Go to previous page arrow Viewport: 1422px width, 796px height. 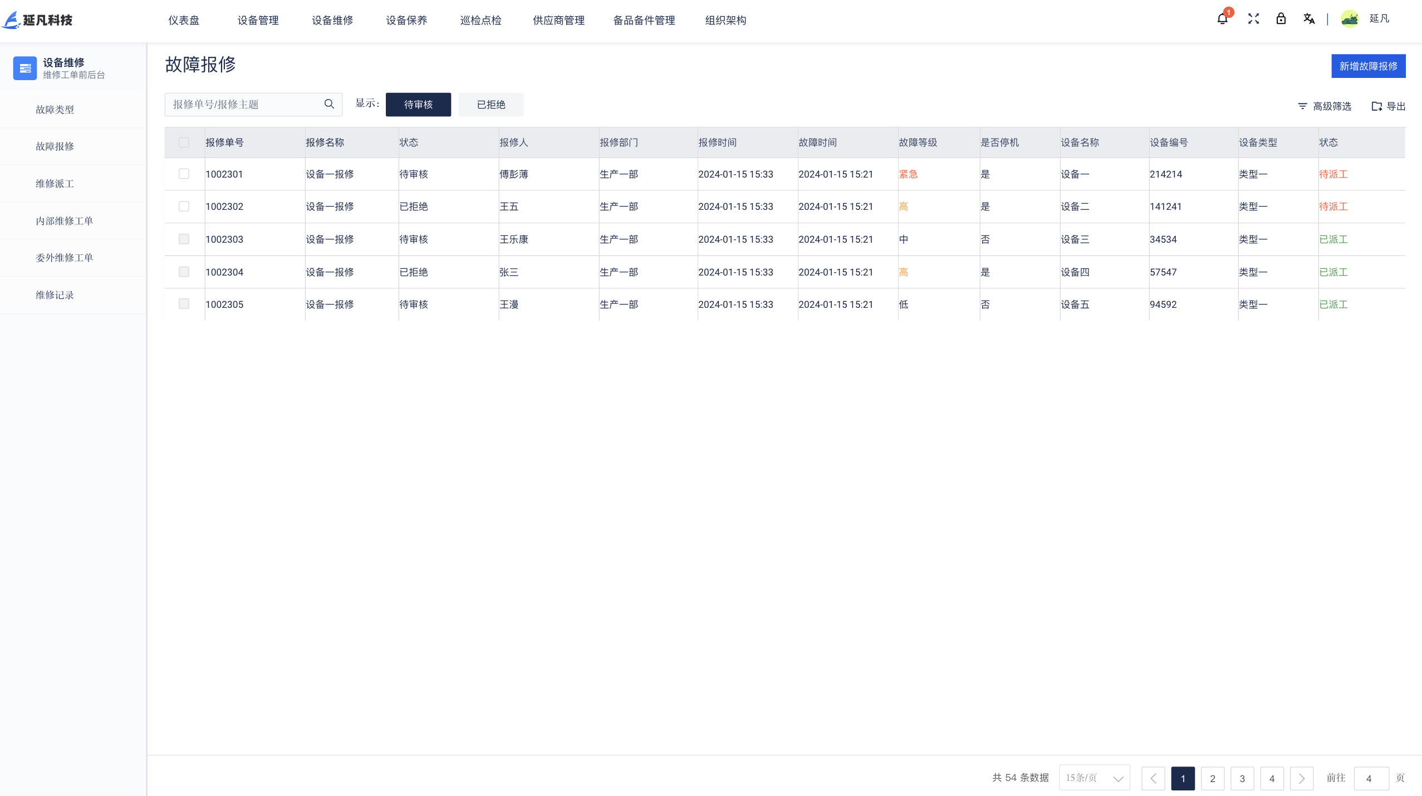(x=1153, y=778)
